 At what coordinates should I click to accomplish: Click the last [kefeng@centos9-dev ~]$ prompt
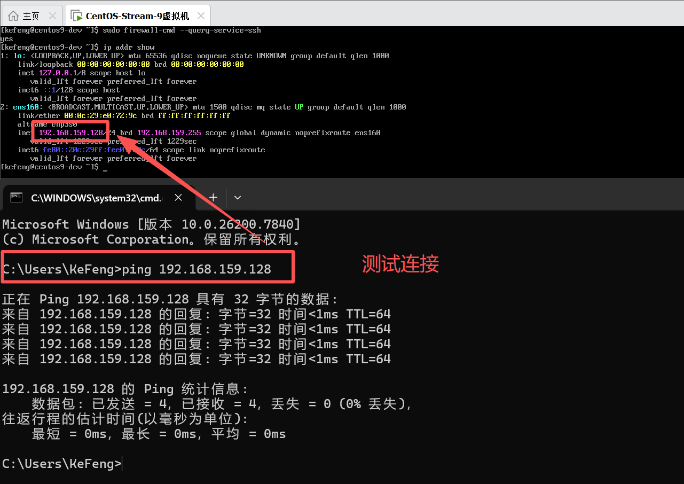(50, 167)
